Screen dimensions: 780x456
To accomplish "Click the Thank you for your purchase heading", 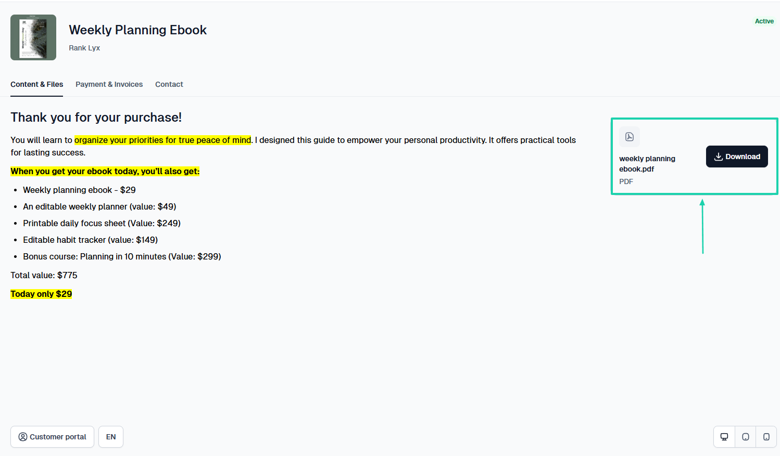I will click(x=96, y=118).
